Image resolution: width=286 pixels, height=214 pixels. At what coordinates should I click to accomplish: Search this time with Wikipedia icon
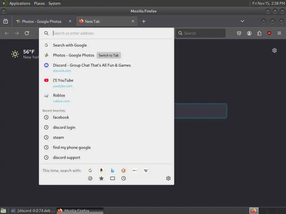coord(146,171)
